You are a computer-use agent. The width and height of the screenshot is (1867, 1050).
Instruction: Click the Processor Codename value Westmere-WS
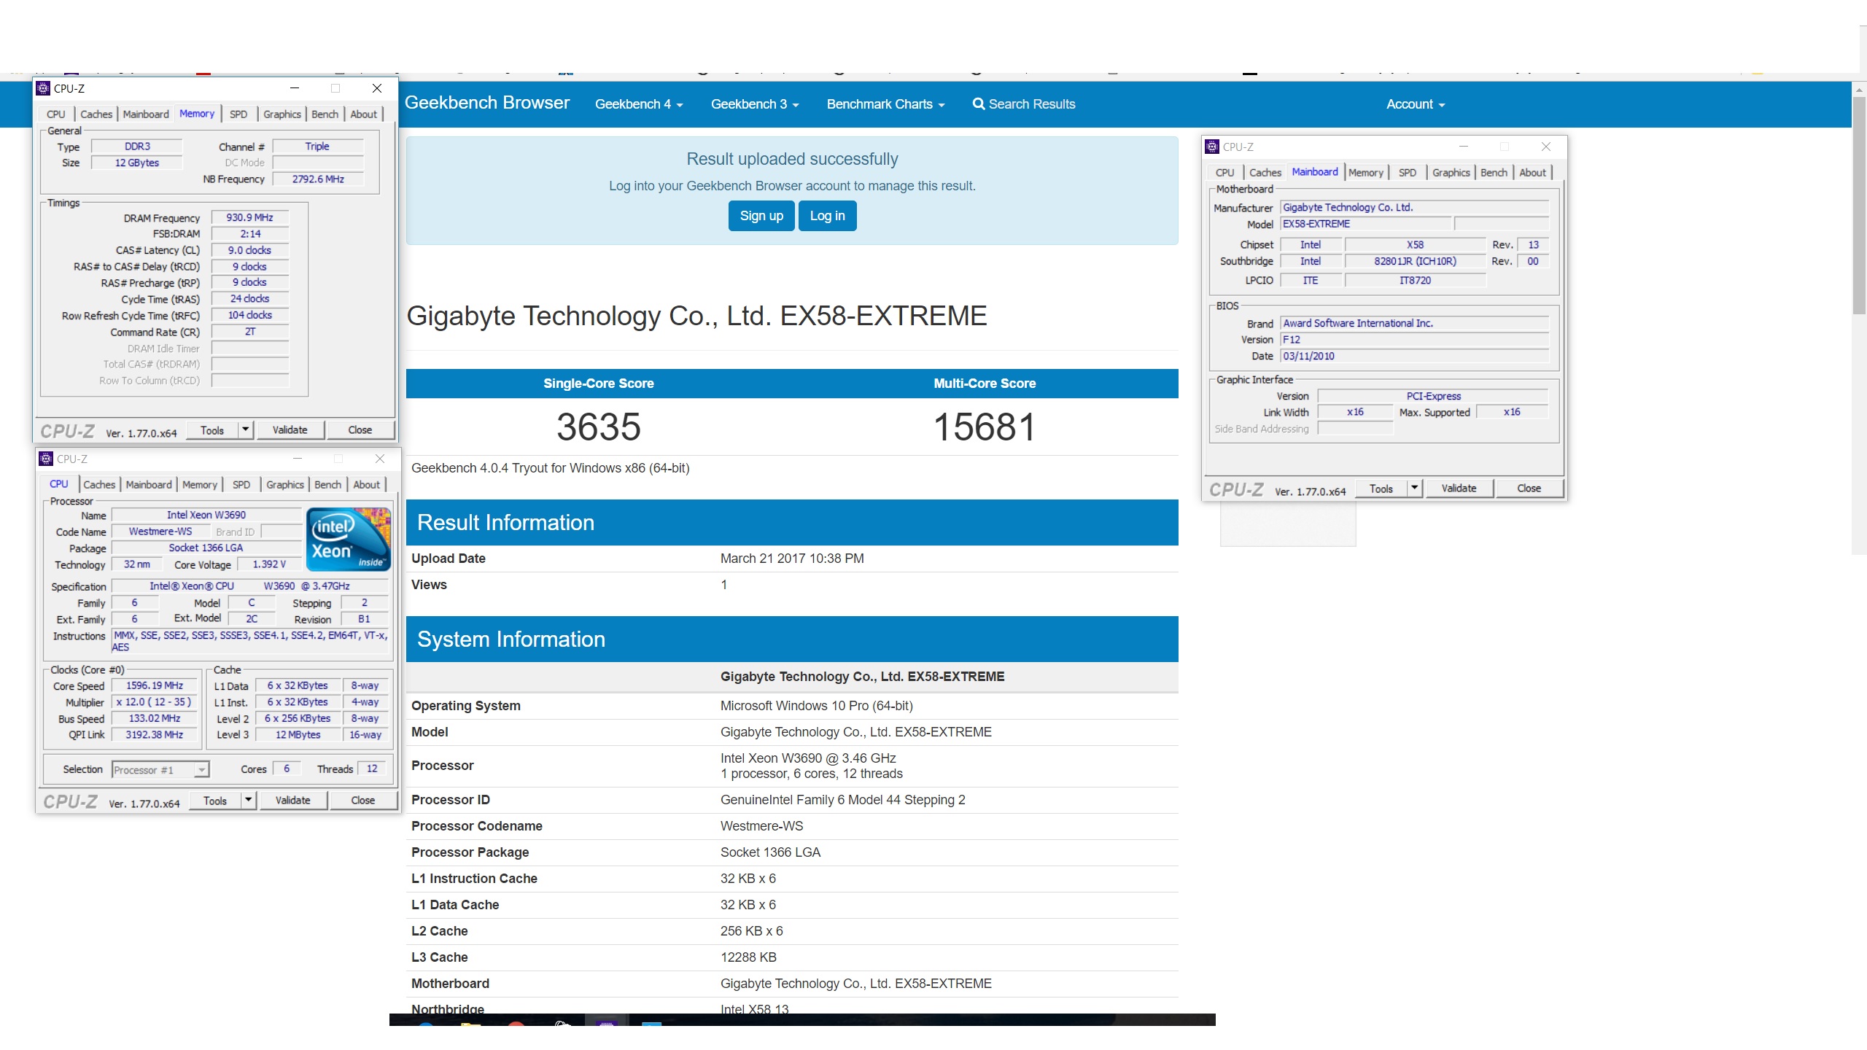tap(761, 826)
